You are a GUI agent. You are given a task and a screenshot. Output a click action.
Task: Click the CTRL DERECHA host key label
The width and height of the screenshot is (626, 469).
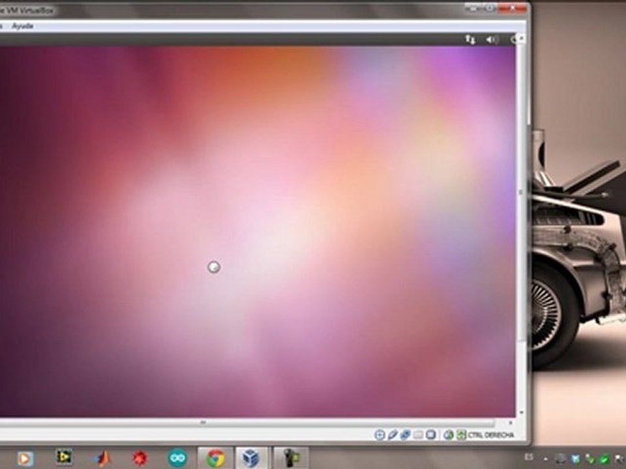pos(490,435)
